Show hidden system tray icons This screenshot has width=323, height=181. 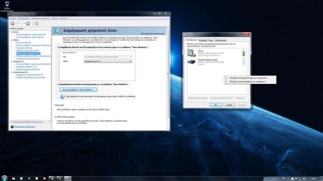[289, 178]
